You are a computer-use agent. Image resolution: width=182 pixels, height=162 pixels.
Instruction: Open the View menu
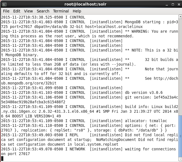(28, 11)
